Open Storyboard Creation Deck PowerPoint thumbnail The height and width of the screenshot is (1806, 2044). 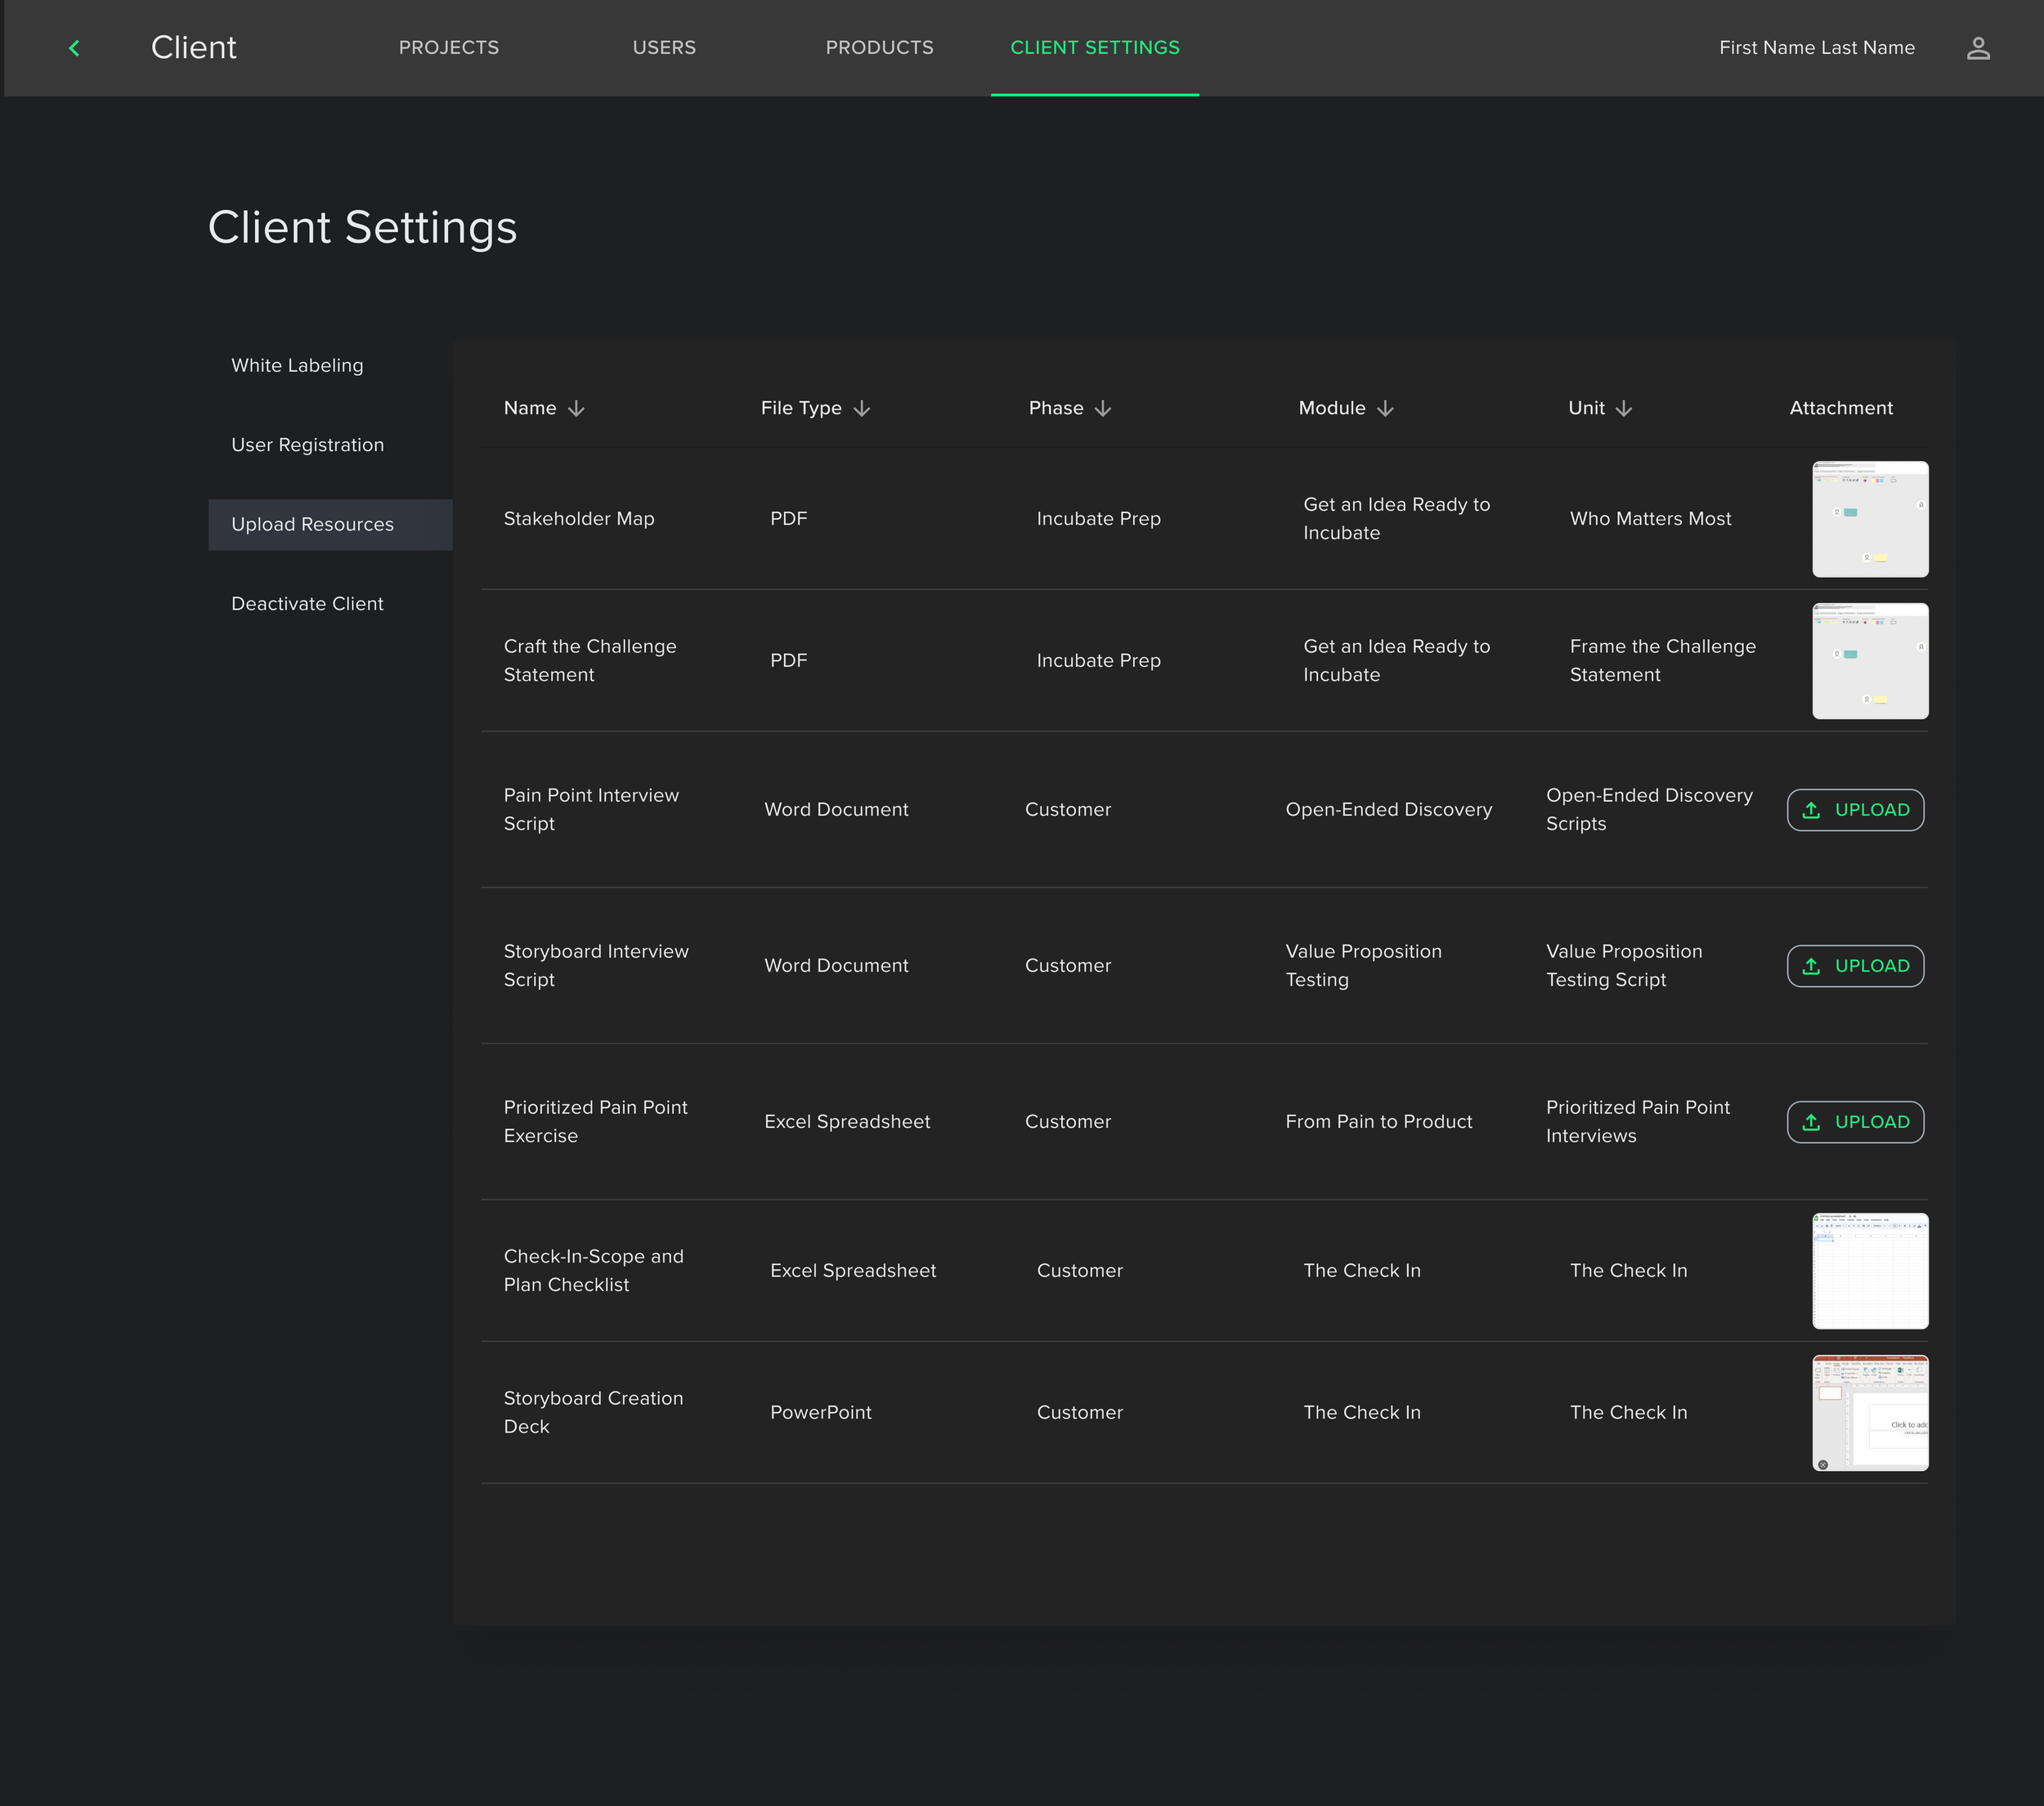[1869, 1412]
